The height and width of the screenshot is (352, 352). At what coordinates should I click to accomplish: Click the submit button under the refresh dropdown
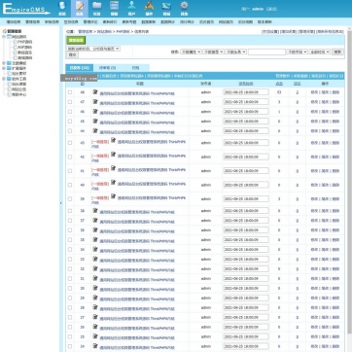(72, 54)
